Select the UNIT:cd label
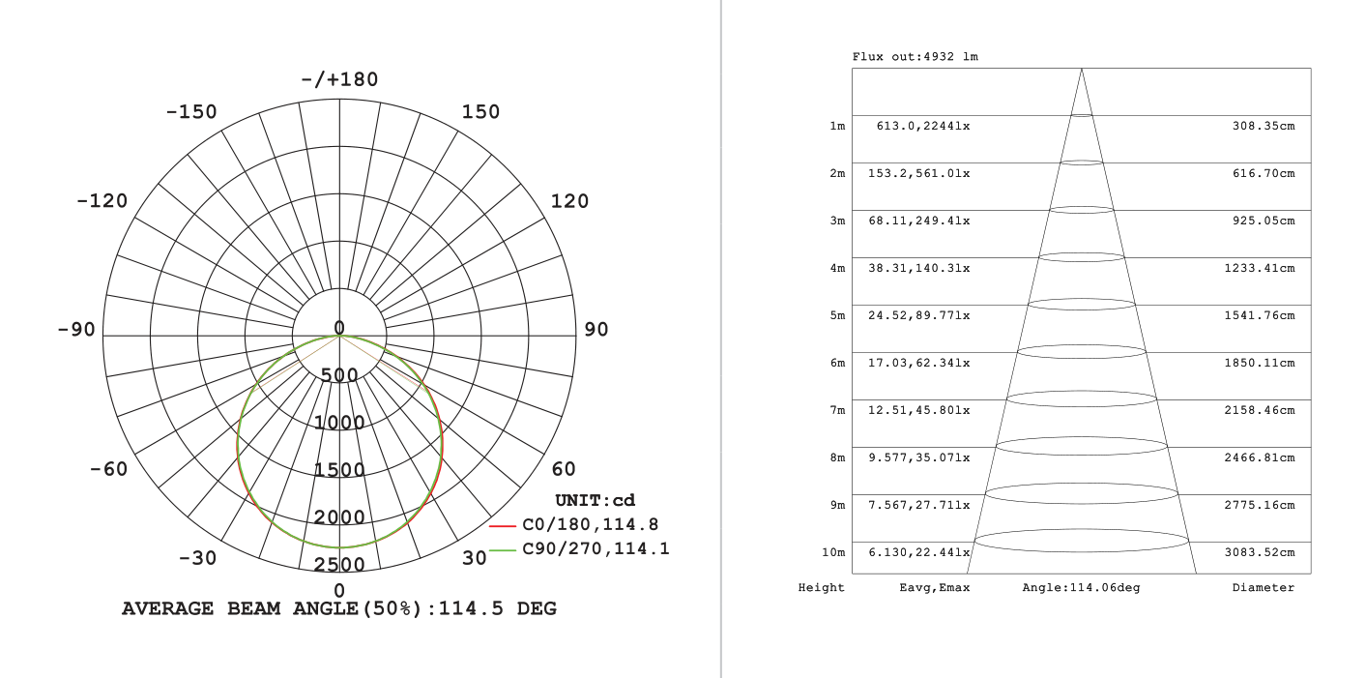 (596, 500)
